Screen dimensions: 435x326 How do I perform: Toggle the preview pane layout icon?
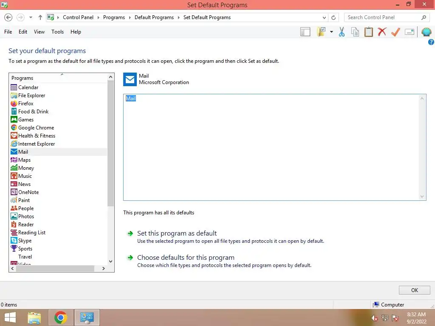[x=305, y=32]
